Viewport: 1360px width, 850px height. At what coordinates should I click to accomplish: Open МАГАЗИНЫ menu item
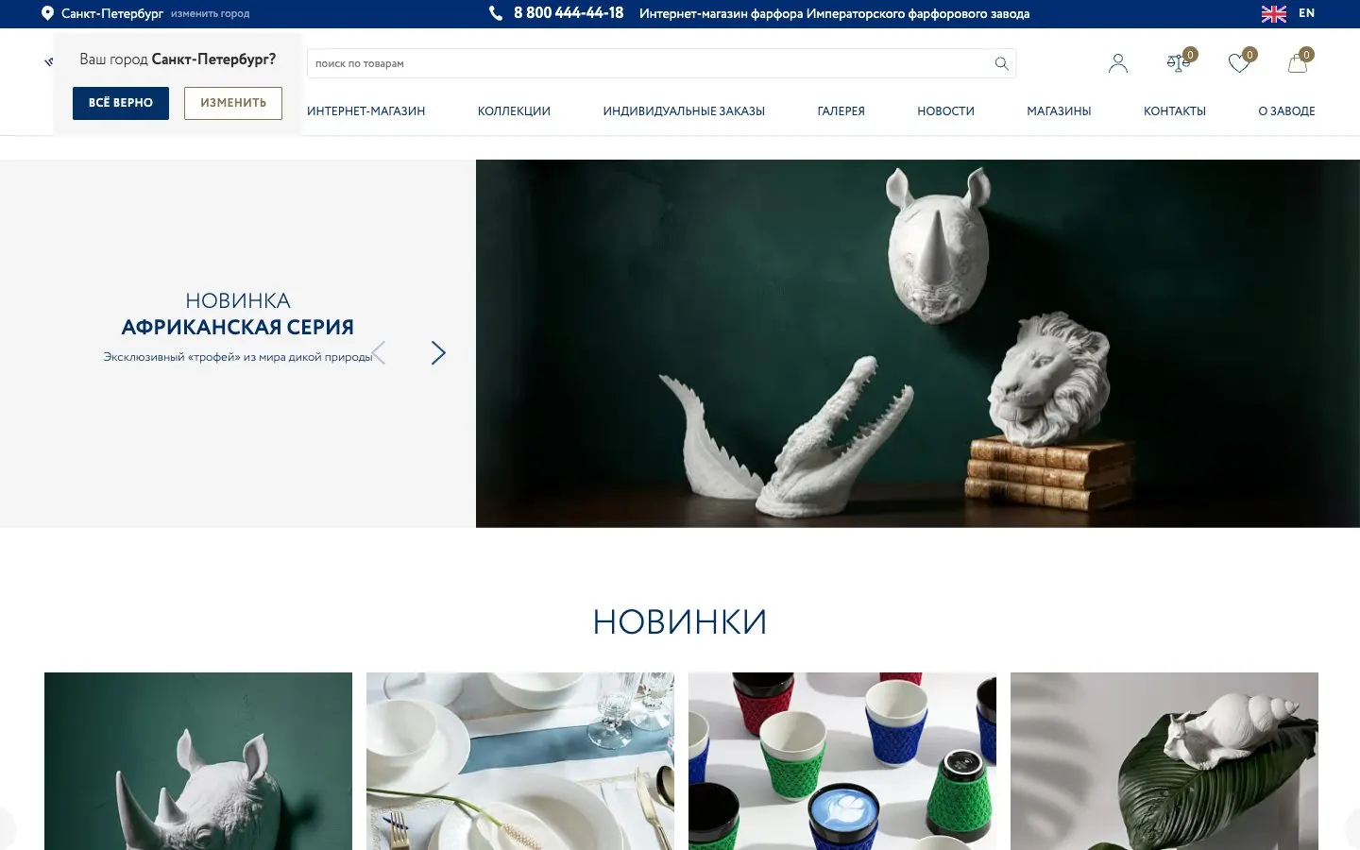tap(1059, 111)
